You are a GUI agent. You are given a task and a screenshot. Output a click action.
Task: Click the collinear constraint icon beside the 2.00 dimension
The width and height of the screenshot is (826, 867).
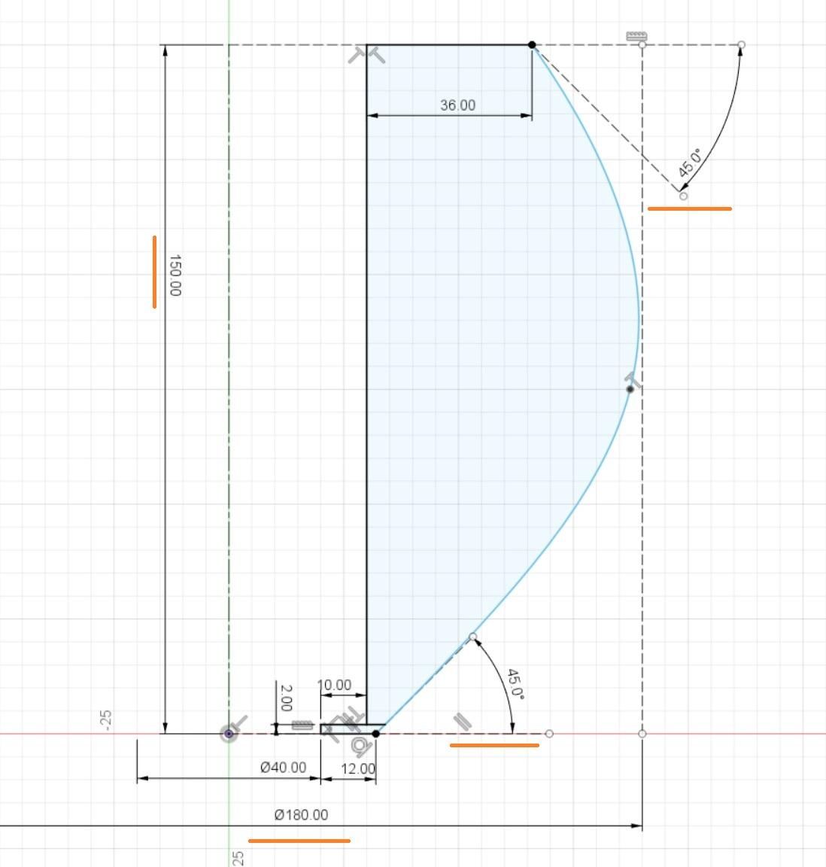coord(302,725)
